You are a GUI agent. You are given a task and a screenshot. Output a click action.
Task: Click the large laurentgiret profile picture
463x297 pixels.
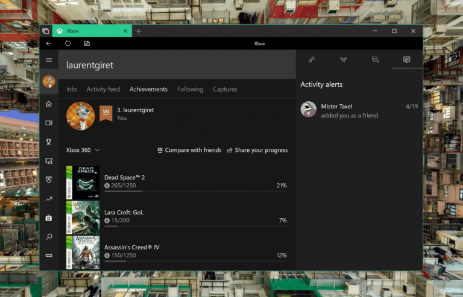[x=81, y=116]
